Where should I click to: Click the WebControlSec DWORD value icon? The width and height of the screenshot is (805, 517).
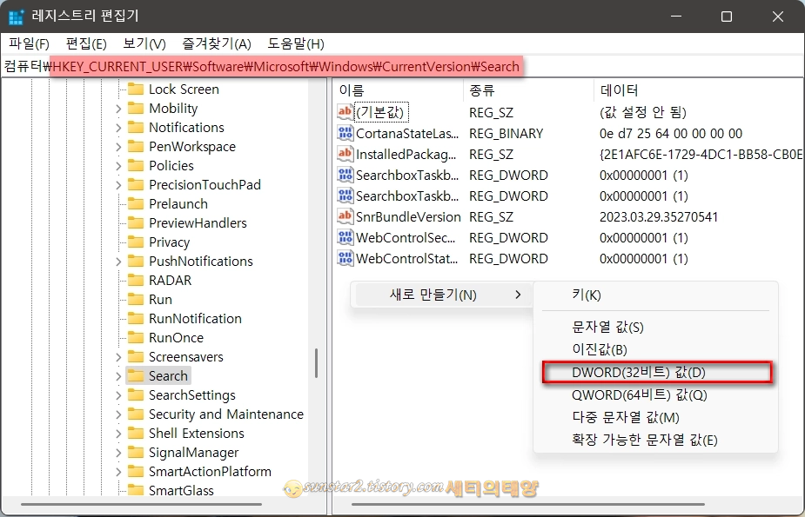pyautogui.click(x=343, y=237)
